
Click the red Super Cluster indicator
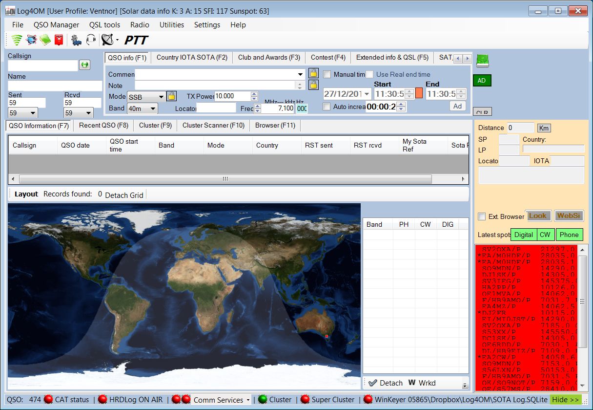coord(305,400)
